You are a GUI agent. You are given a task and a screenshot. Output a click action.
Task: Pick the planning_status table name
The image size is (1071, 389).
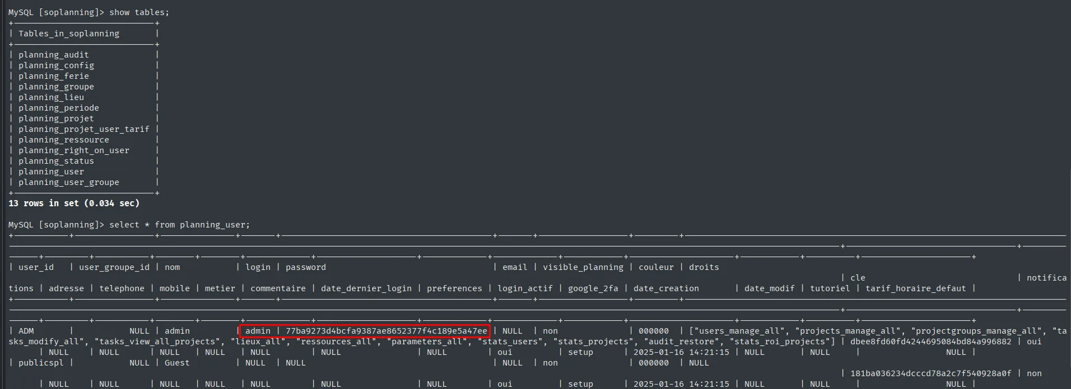(56, 161)
